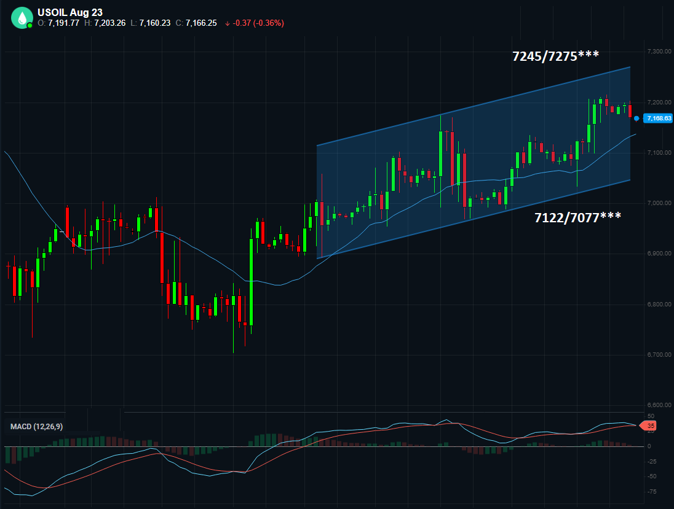Select the lower blue channel trendline
The image size is (674, 509).
coord(474,219)
